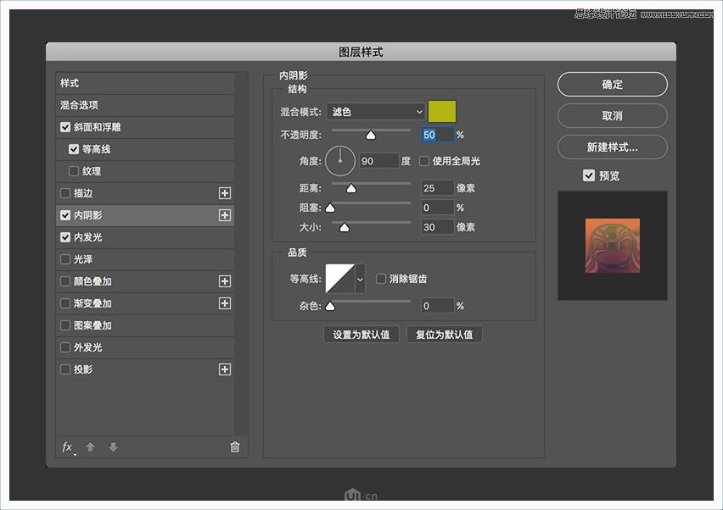Screen dimensions: 723x510
Task: Toggle the 预览 checkbox off
Action: click(588, 175)
